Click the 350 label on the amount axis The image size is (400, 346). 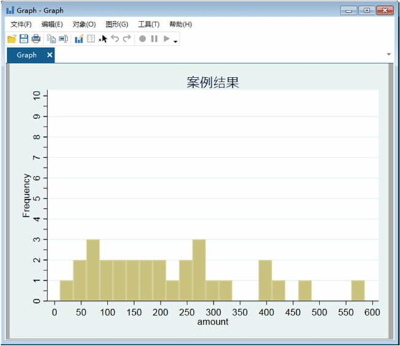coord(240,312)
